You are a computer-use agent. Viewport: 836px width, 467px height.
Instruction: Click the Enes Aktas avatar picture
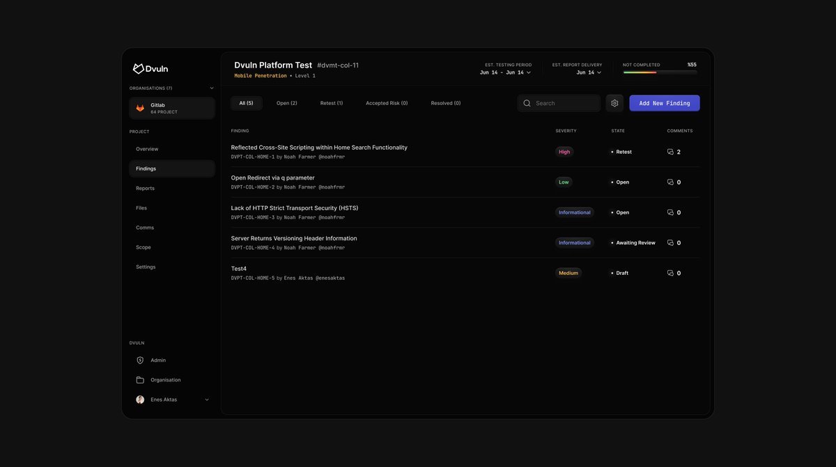(140, 399)
